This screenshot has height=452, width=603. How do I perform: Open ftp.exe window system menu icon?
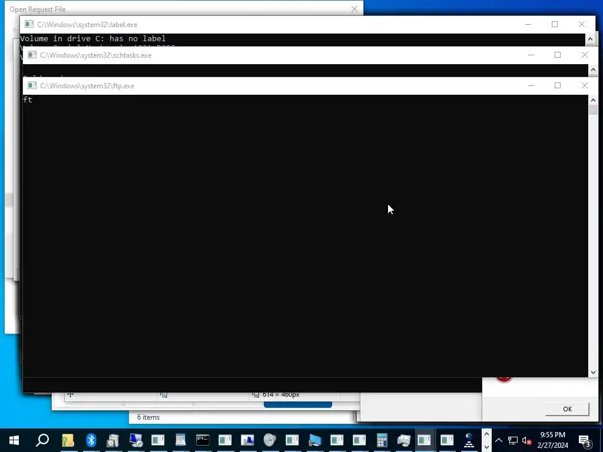[x=32, y=85]
